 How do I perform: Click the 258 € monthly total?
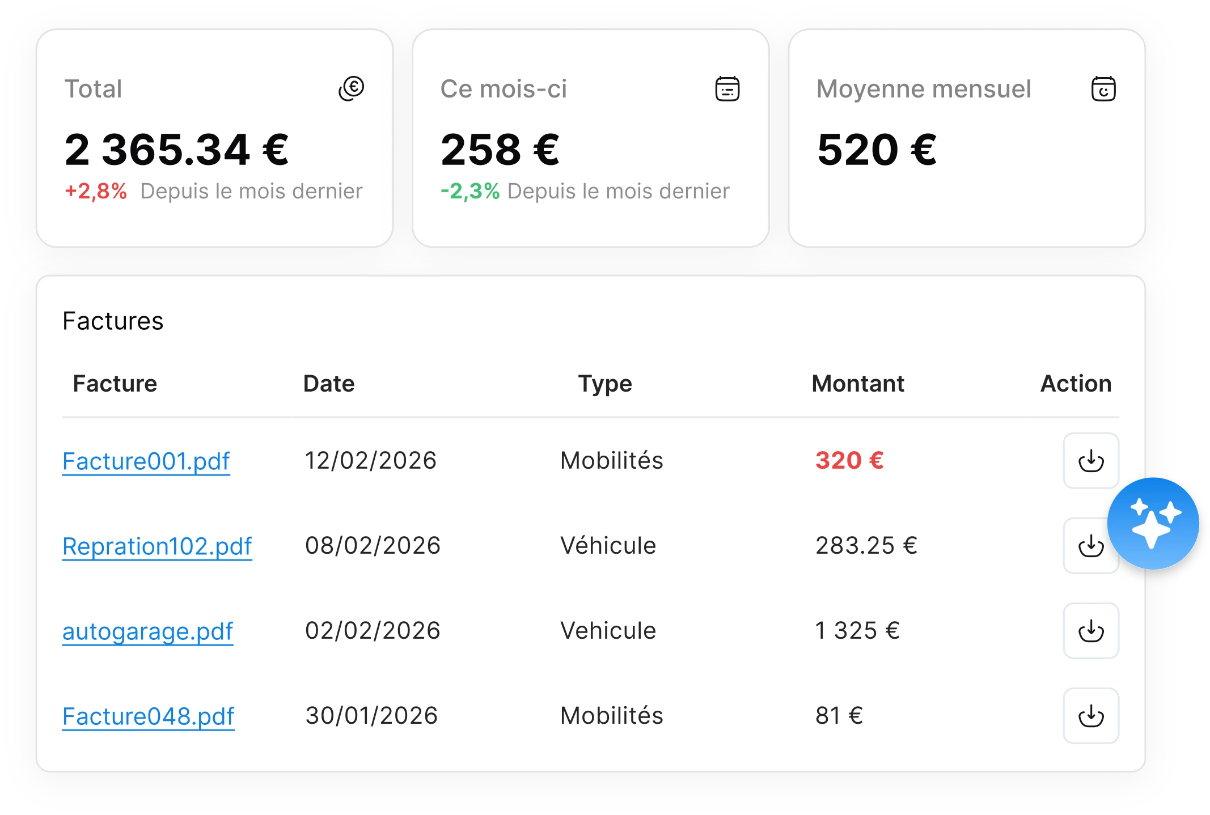pyautogui.click(x=500, y=149)
